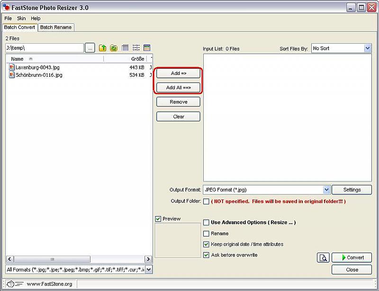Open the All Formats file filter dropdown

(x=148, y=270)
